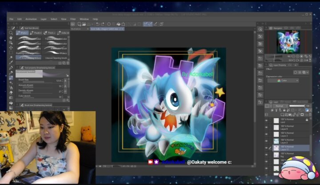This screenshot has width=320, height=185.
Task: Click the New document icon in the command bar
Action: (79, 24)
